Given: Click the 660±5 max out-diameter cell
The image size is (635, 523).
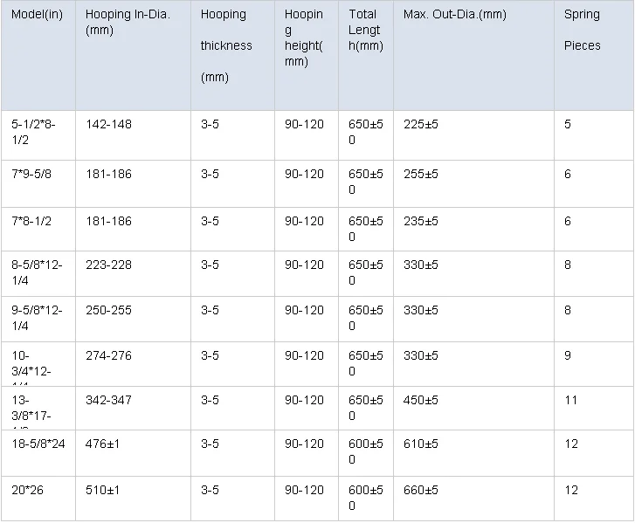Looking at the screenshot, I should (421, 491).
